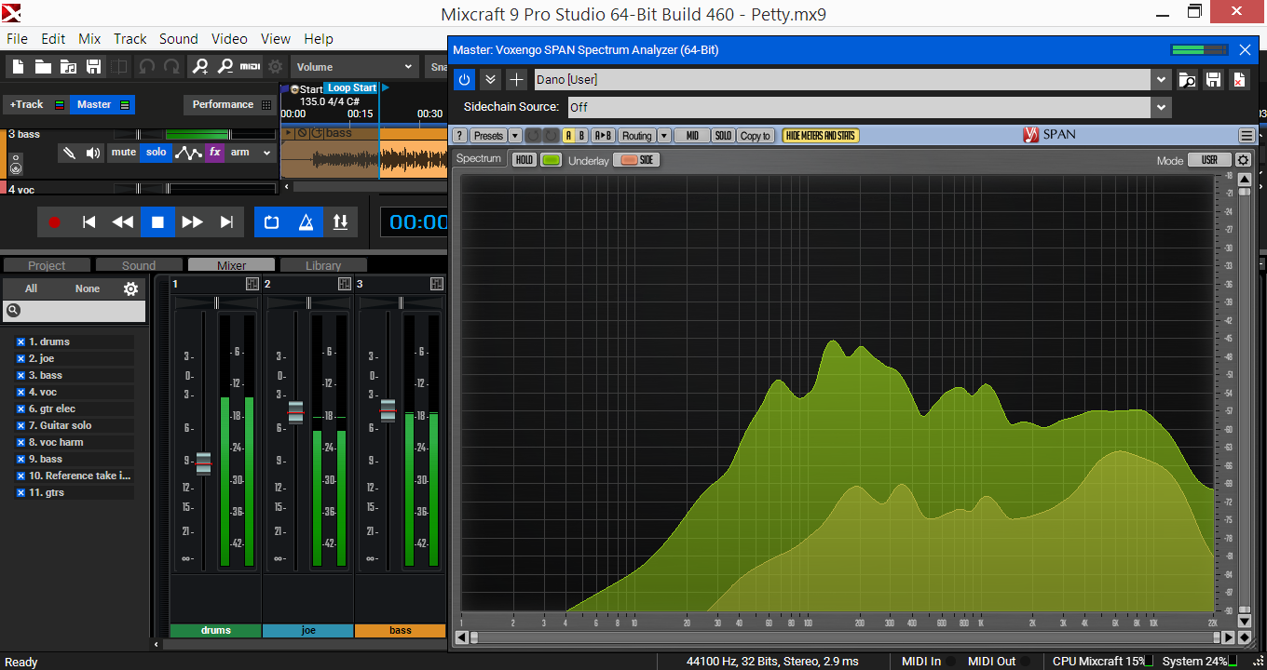This screenshot has width=1267, height=670.
Task: Toggle the SPAN plugin power button
Action: tap(464, 80)
